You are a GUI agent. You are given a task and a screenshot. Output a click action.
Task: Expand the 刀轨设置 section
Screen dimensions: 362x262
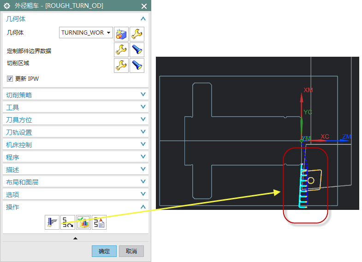coord(143,132)
